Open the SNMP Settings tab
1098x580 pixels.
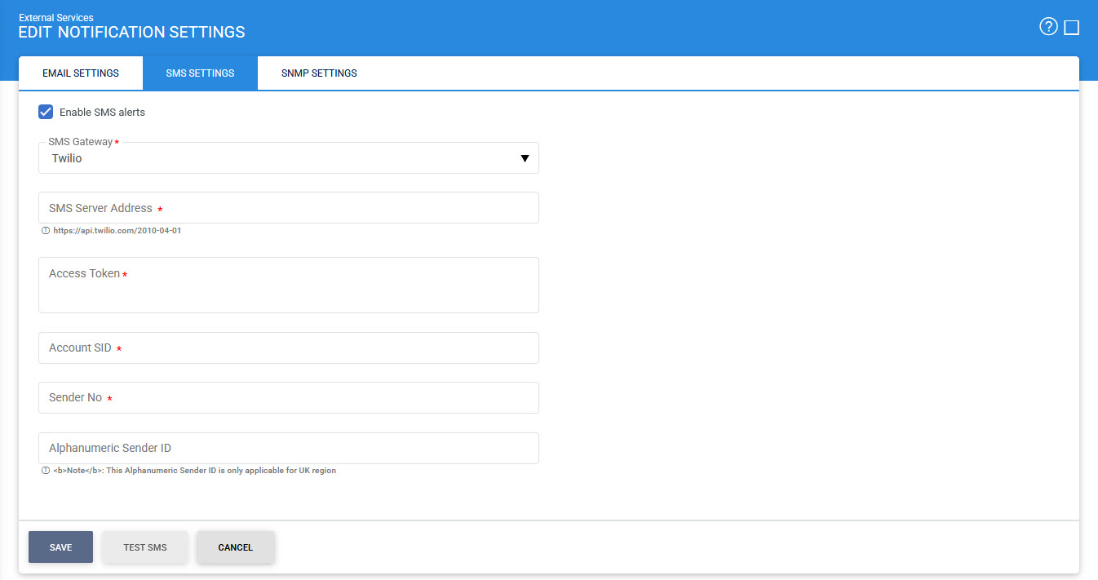coord(319,73)
